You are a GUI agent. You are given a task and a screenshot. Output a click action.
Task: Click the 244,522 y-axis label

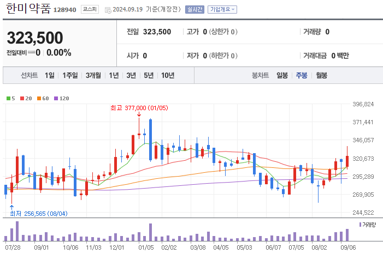pyautogui.click(x=363, y=213)
